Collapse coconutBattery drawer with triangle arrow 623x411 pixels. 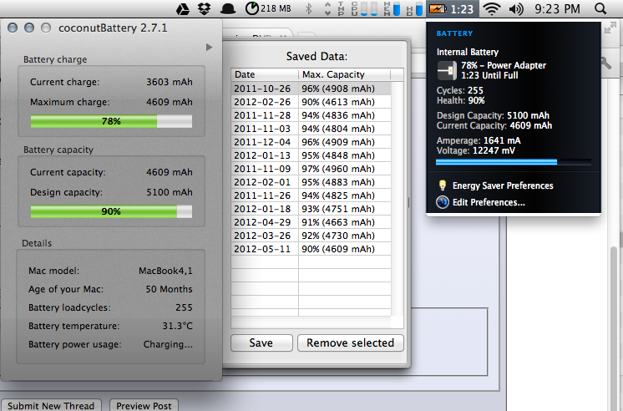pyautogui.click(x=209, y=48)
